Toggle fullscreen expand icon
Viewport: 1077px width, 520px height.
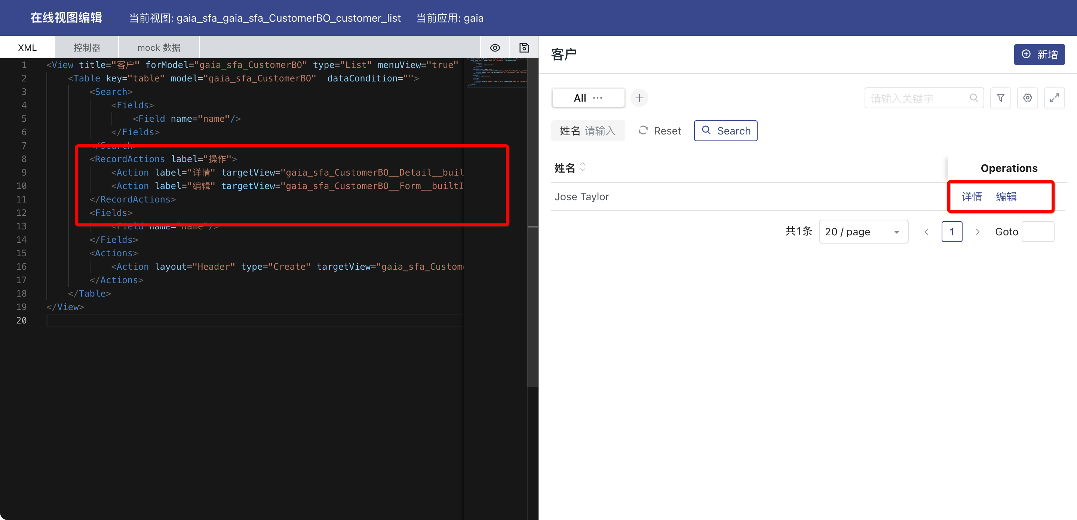(x=1054, y=98)
